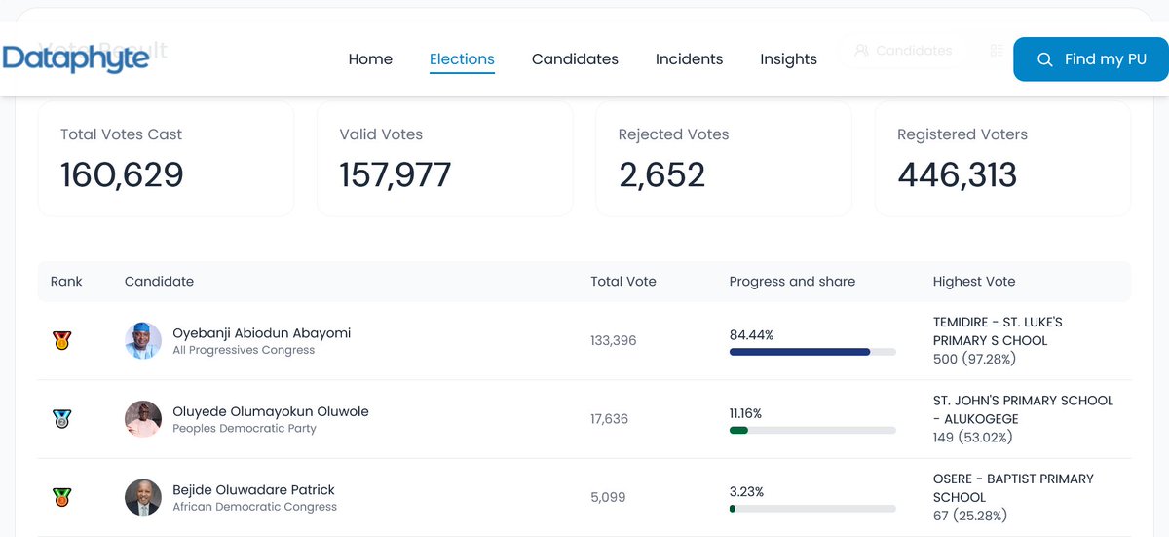Click the 67 (25.28%) highest vote value
Image resolution: width=1169 pixels, height=537 pixels.
pyautogui.click(x=970, y=515)
